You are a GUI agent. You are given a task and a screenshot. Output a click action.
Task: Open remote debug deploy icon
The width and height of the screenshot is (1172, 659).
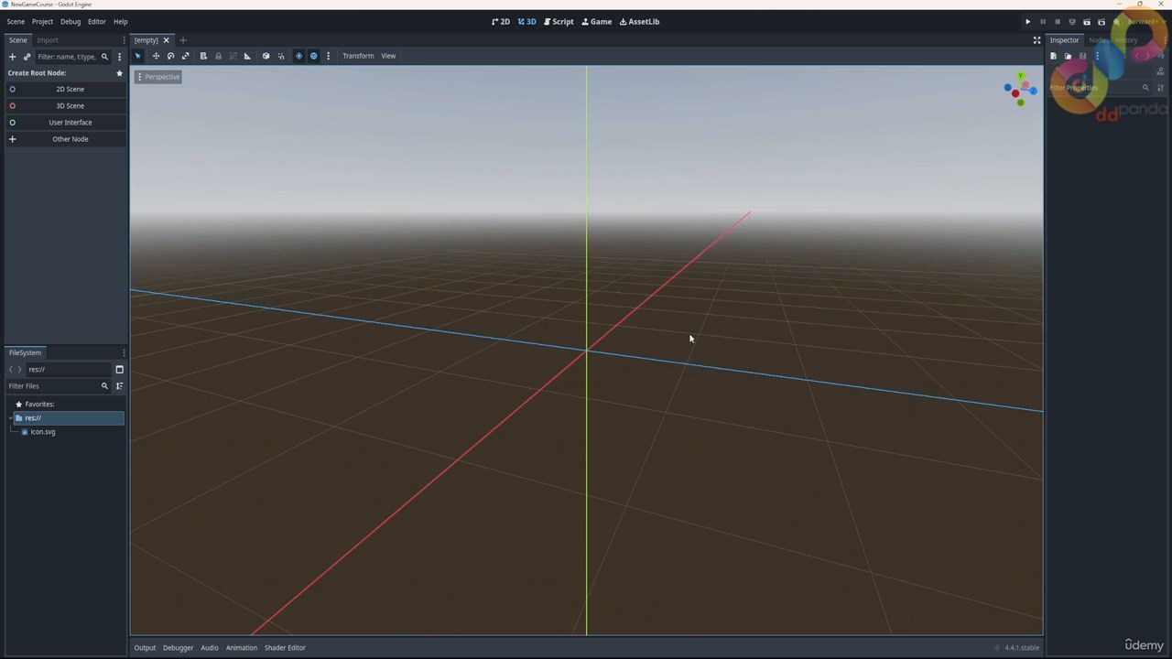pos(1072,22)
